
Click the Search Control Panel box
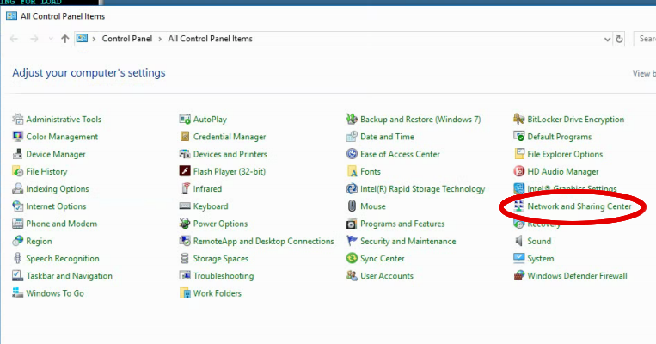[645, 39]
